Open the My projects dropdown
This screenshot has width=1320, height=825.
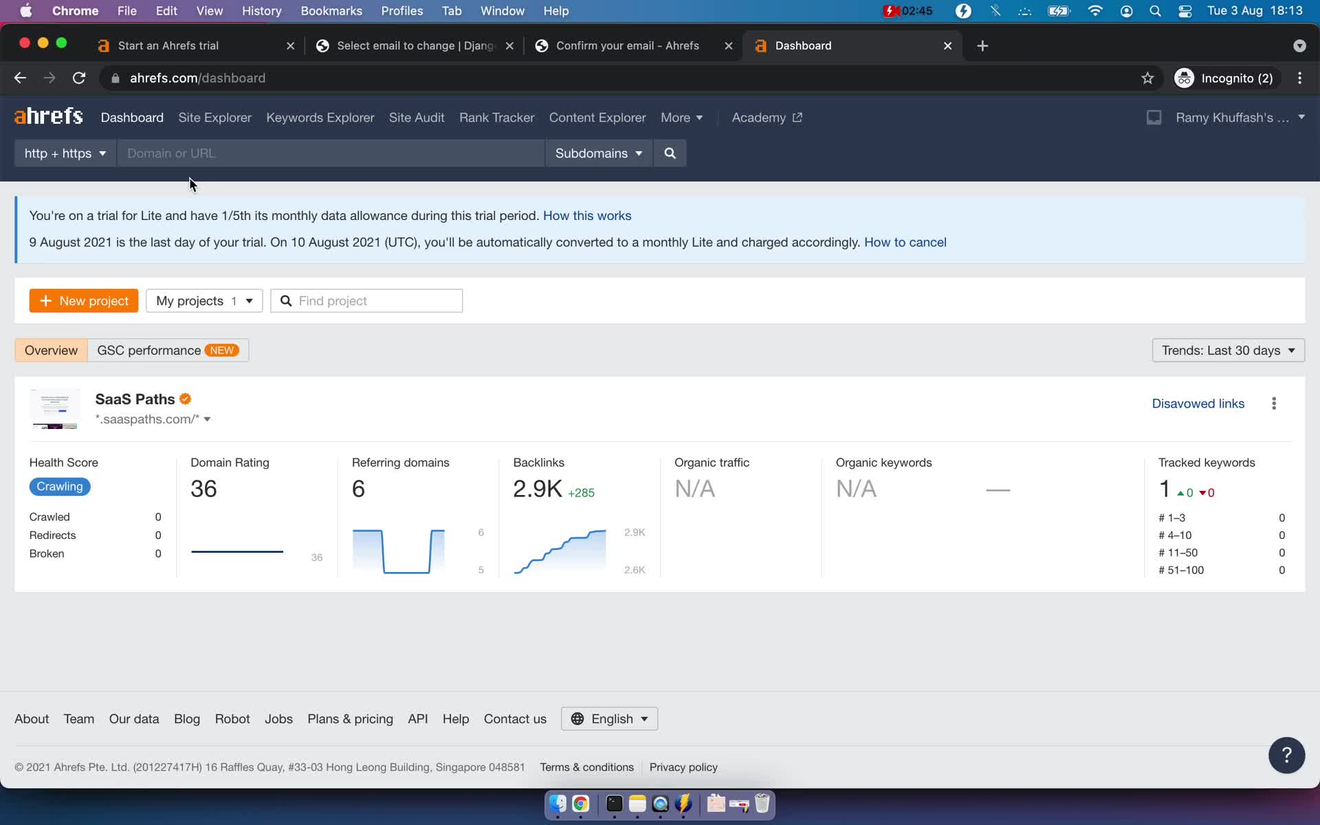tap(204, 301)
